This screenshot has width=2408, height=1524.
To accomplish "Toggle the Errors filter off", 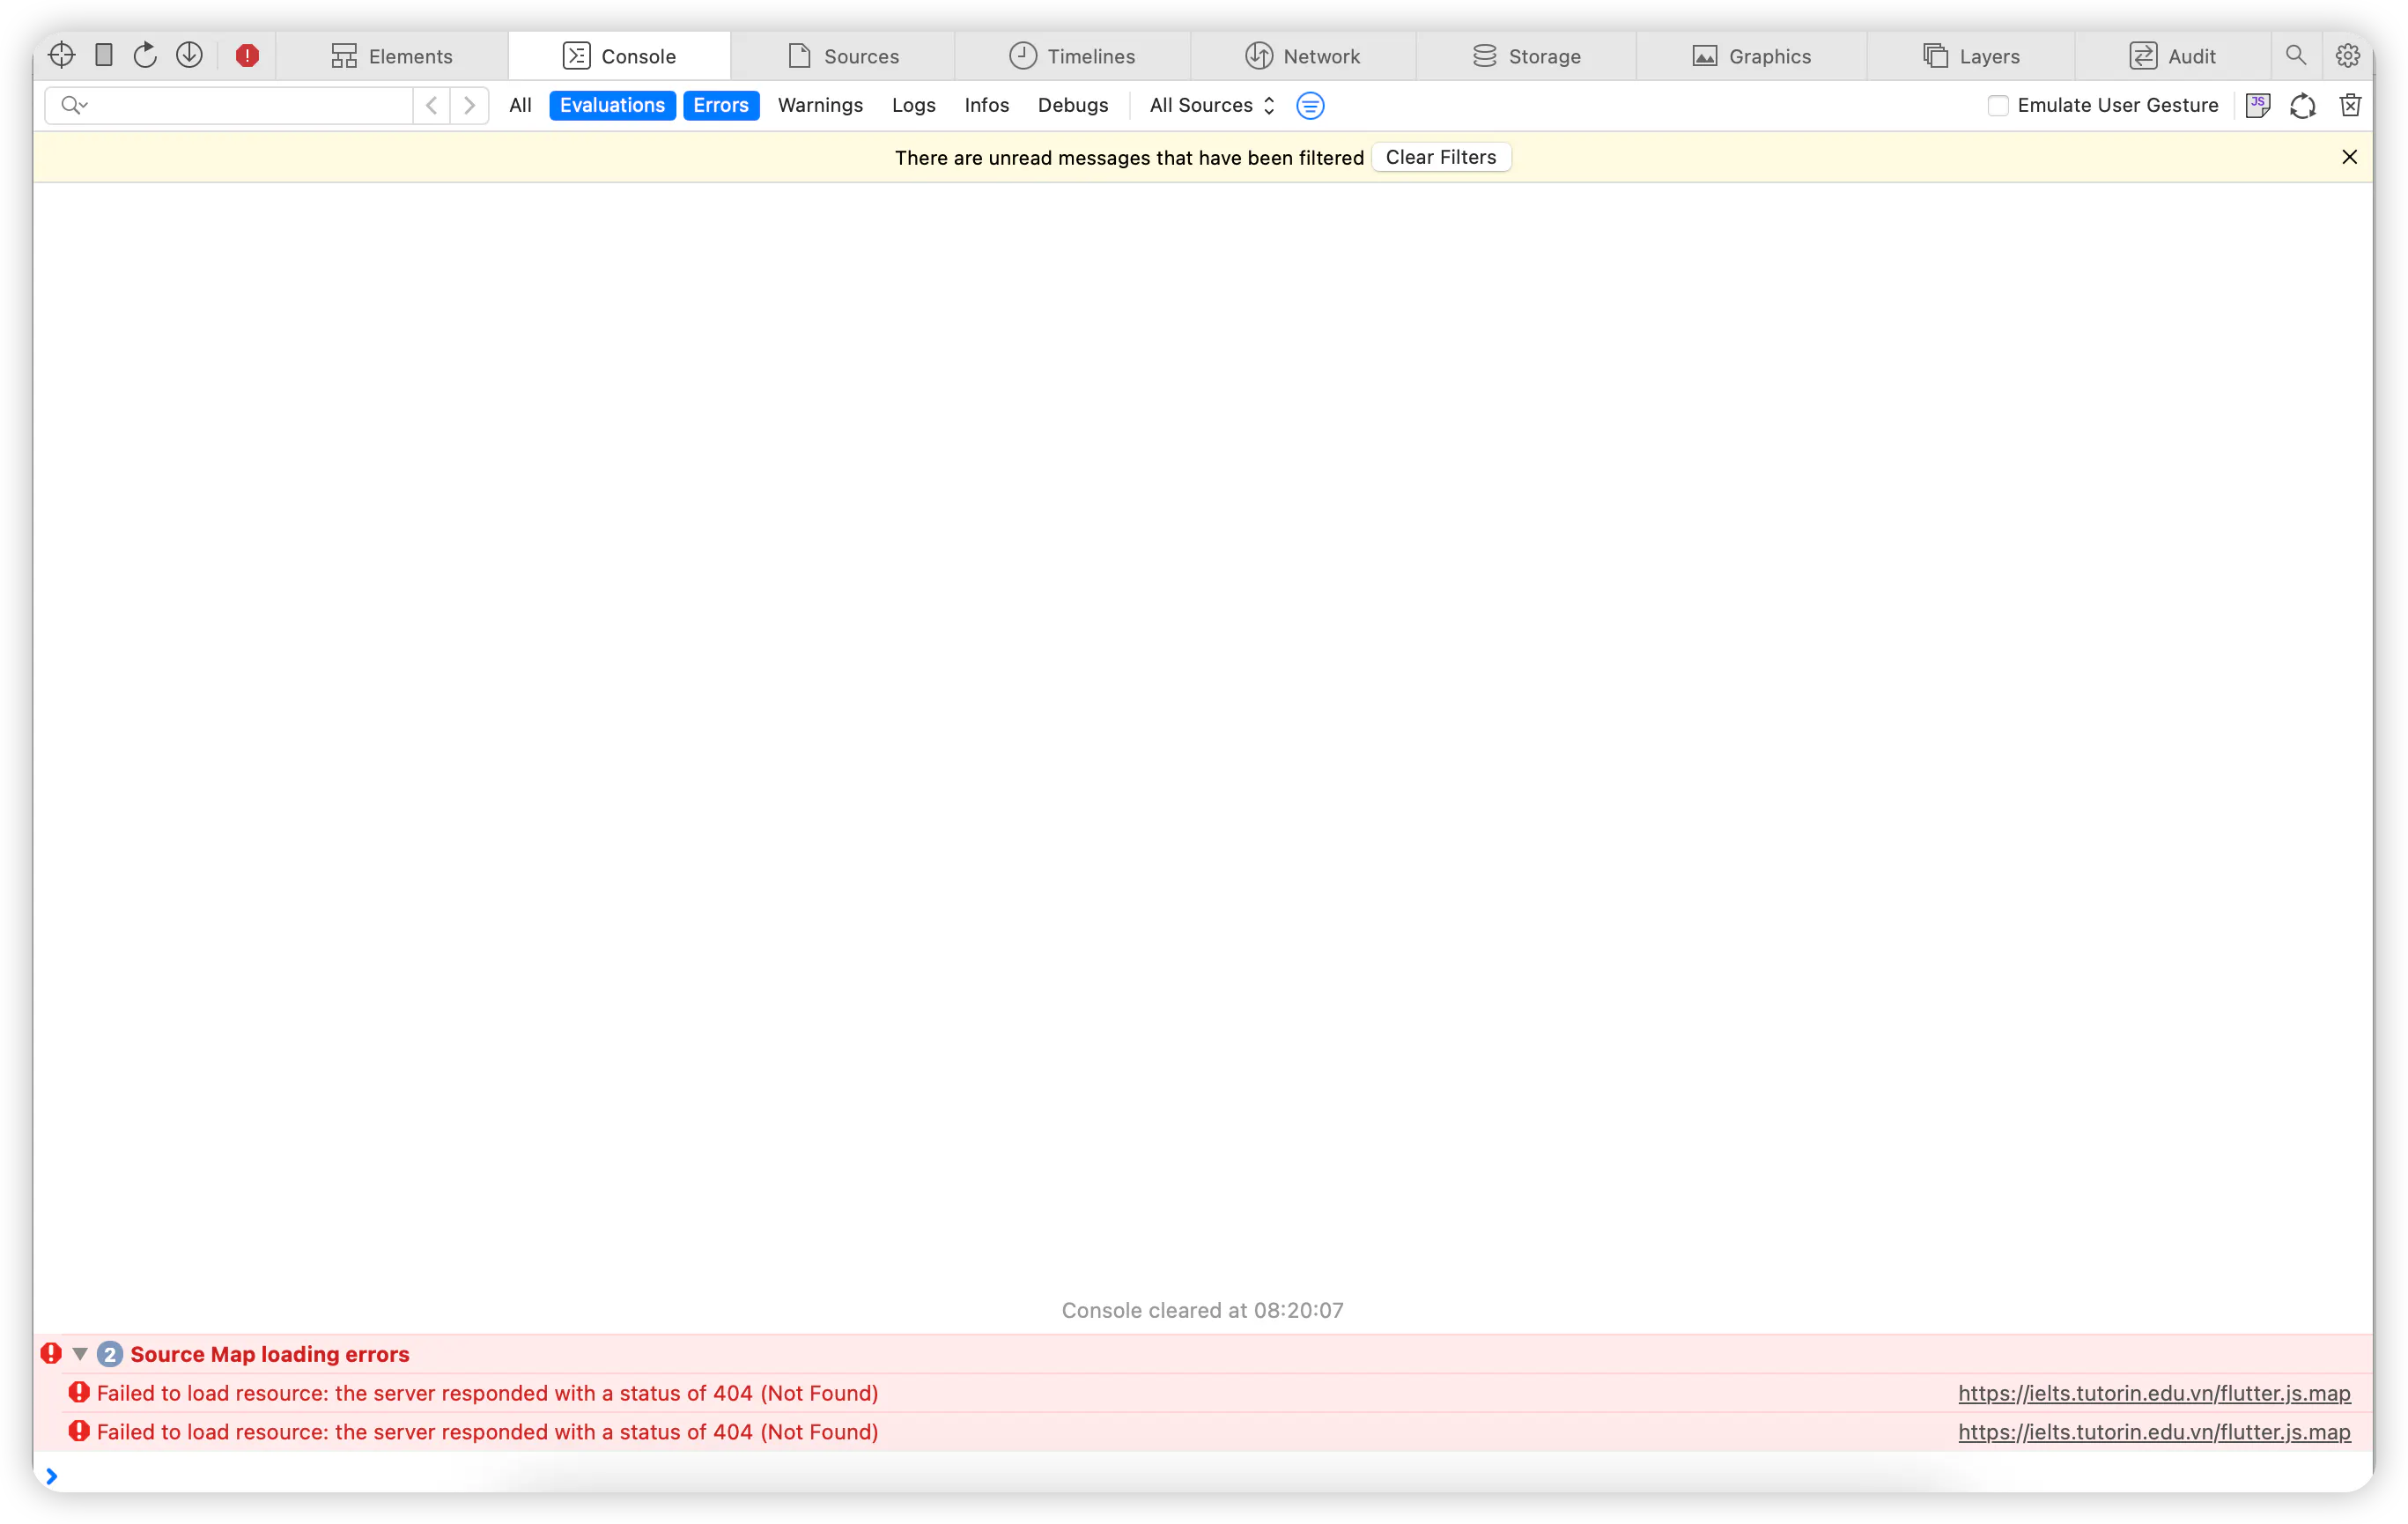I will (720, 105).
